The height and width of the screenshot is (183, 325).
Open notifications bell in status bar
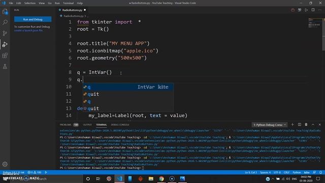tap(320, 172)
